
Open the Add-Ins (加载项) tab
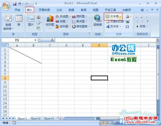[x=127, y=10]
